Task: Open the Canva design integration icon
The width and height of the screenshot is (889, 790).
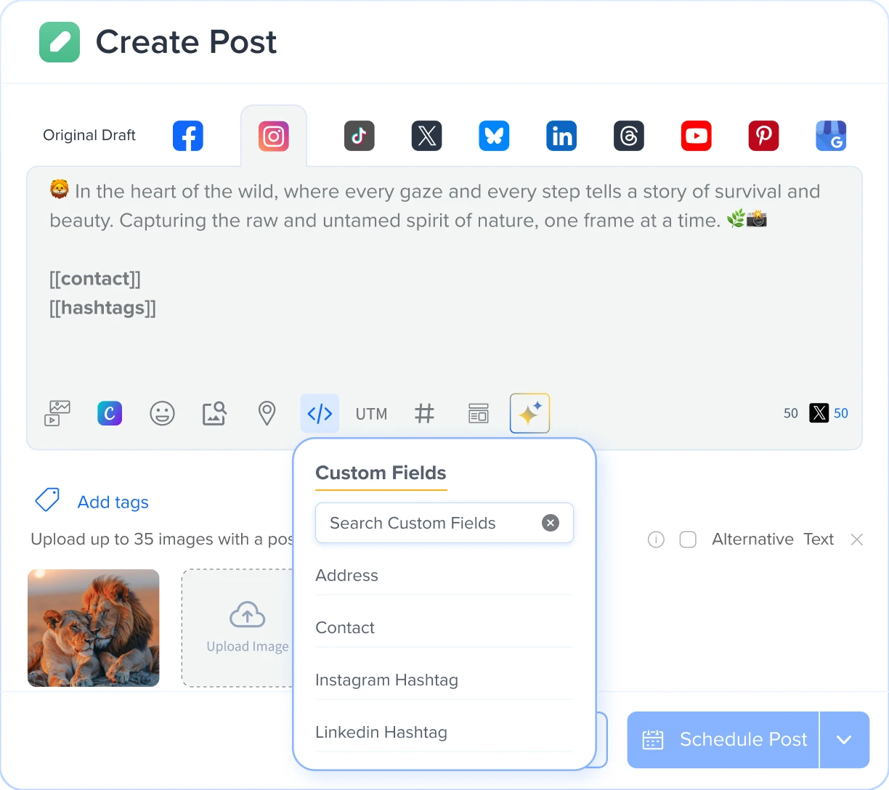Action: [110, 413]
